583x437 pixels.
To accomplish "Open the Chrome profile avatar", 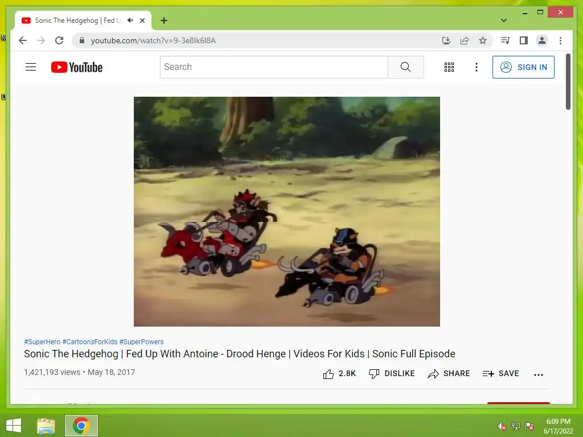I will point(542,40).
